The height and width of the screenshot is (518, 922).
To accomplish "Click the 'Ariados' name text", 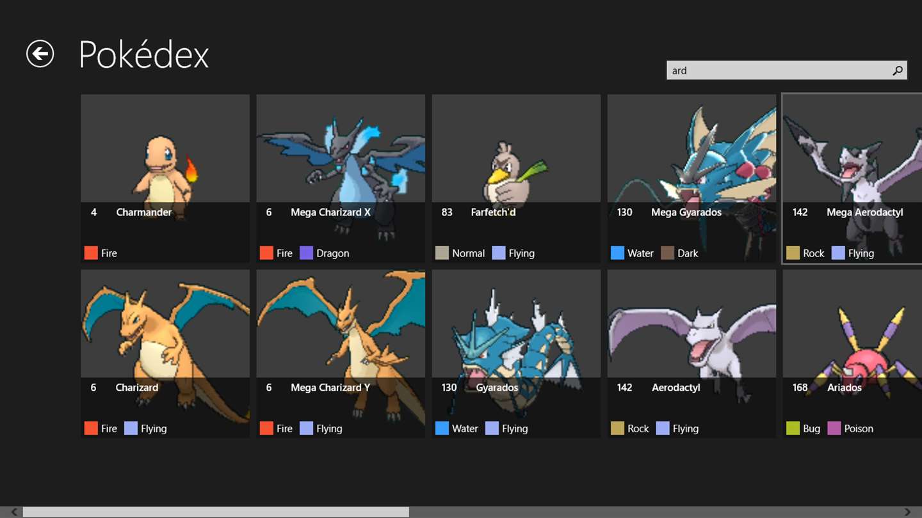I will click(x=844, y=388).
